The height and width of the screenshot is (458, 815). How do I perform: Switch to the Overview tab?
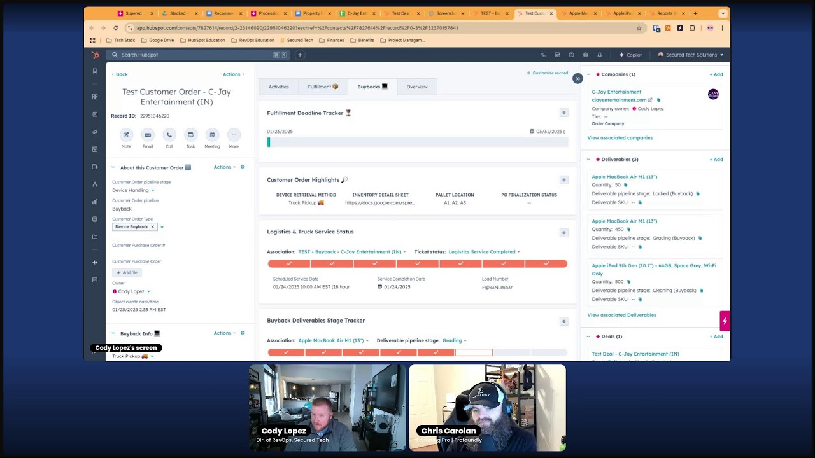(417, 87)
